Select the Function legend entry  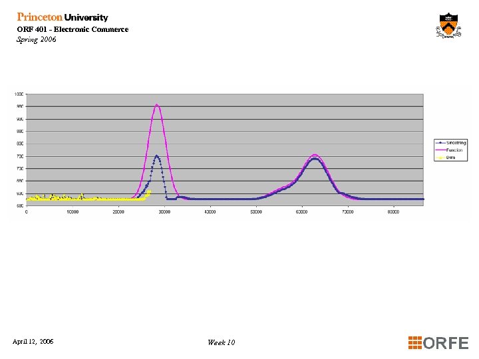click(450, 150)
